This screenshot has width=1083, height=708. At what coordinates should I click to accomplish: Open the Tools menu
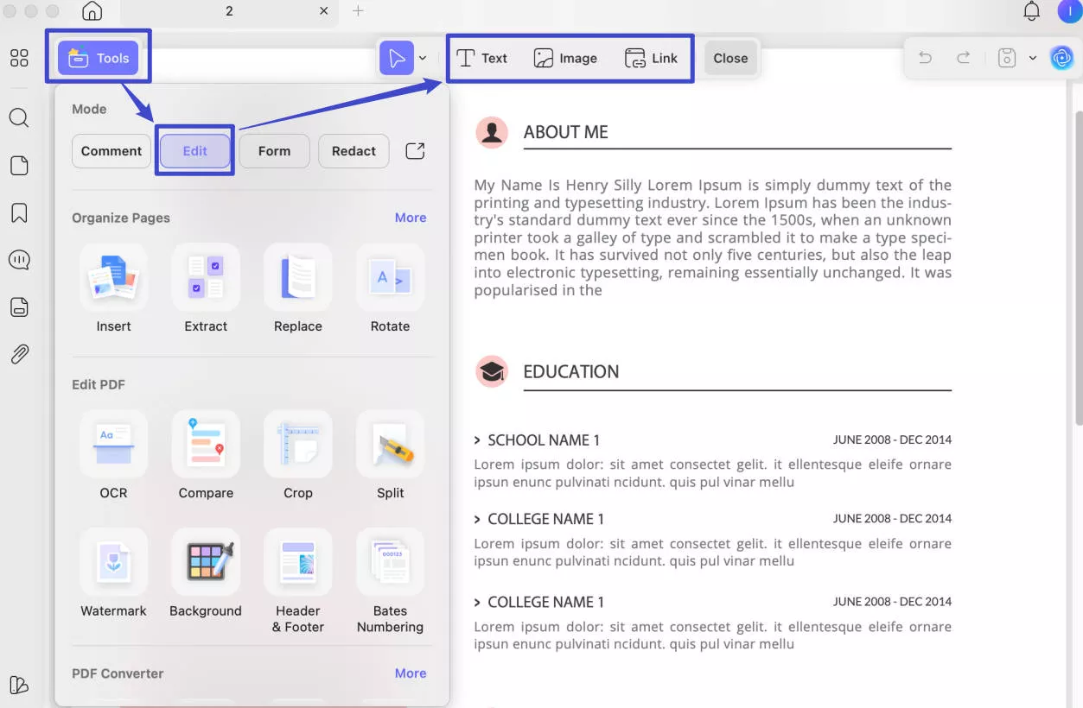coord(99,58)
